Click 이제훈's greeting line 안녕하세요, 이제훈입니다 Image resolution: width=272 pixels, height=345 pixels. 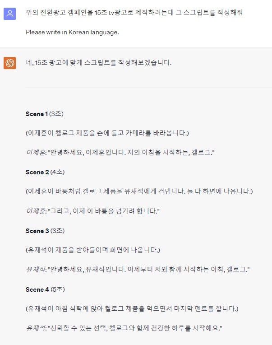[120, 153]
